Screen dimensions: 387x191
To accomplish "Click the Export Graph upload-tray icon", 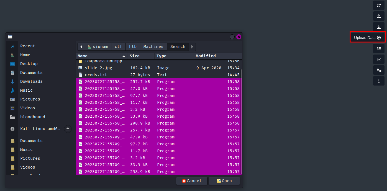I will click(379, 16).
